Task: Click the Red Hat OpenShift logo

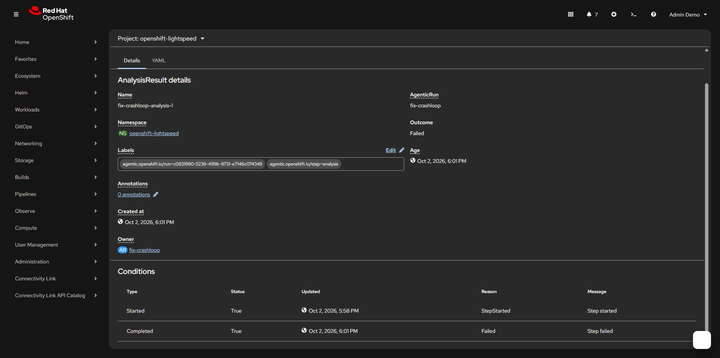Action: [51, 14]
